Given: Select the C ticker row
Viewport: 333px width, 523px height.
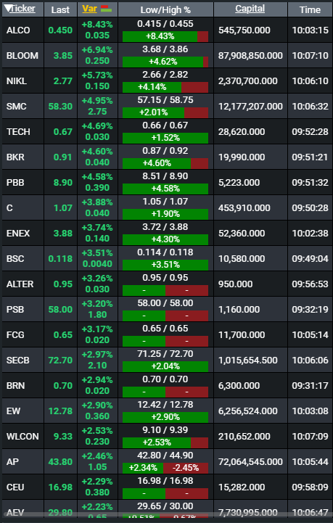Looking at the screenshot, I should 167,207.
